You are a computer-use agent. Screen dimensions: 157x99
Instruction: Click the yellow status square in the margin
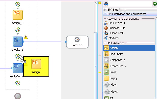click(x=100, y=3)
